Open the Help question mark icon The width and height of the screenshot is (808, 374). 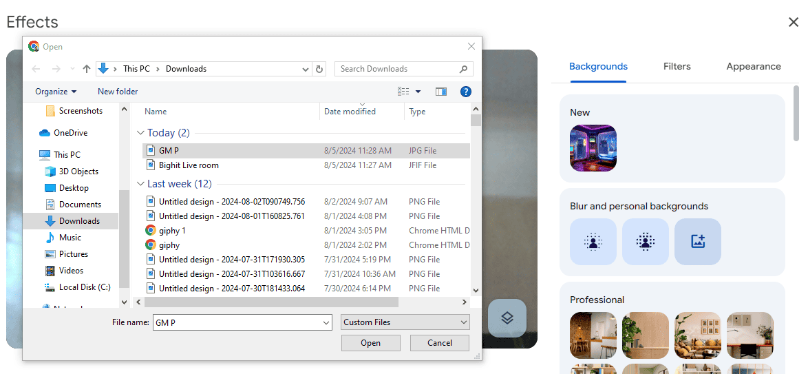466,92
